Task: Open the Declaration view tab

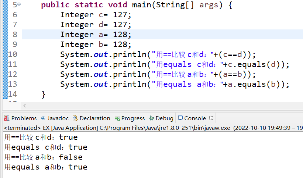Action: [x=92, y=118]
